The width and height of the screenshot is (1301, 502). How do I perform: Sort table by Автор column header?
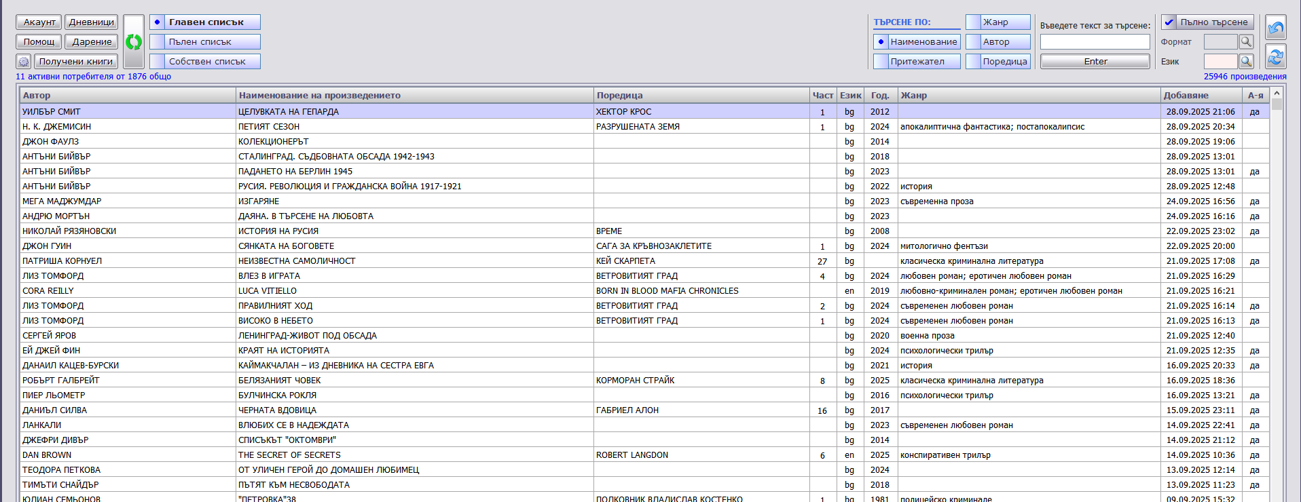128,96
